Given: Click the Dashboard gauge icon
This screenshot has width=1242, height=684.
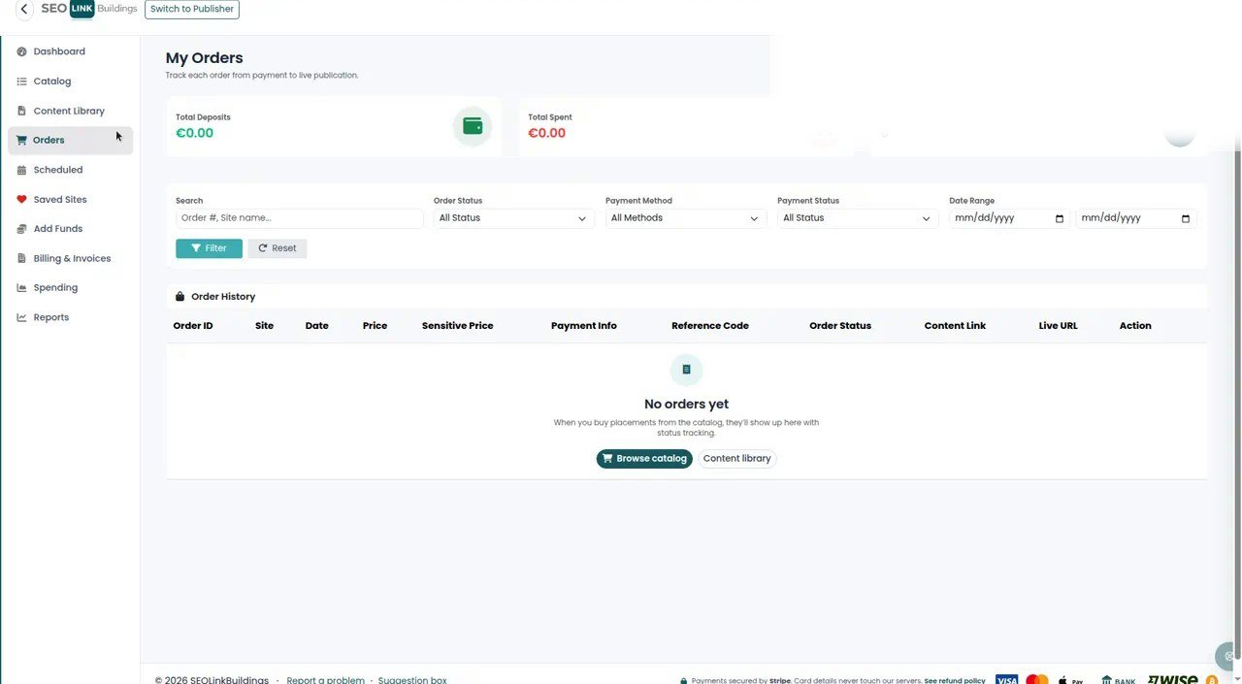Looking at the screenshot, I should point(21,51).
